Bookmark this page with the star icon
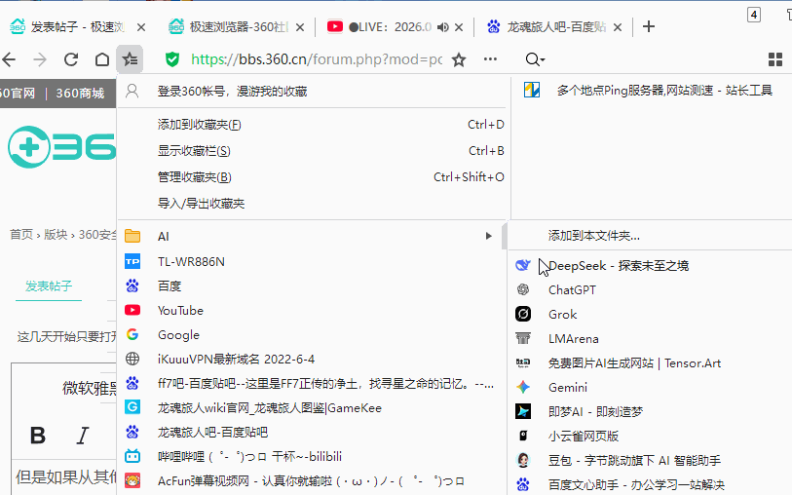 459,59
